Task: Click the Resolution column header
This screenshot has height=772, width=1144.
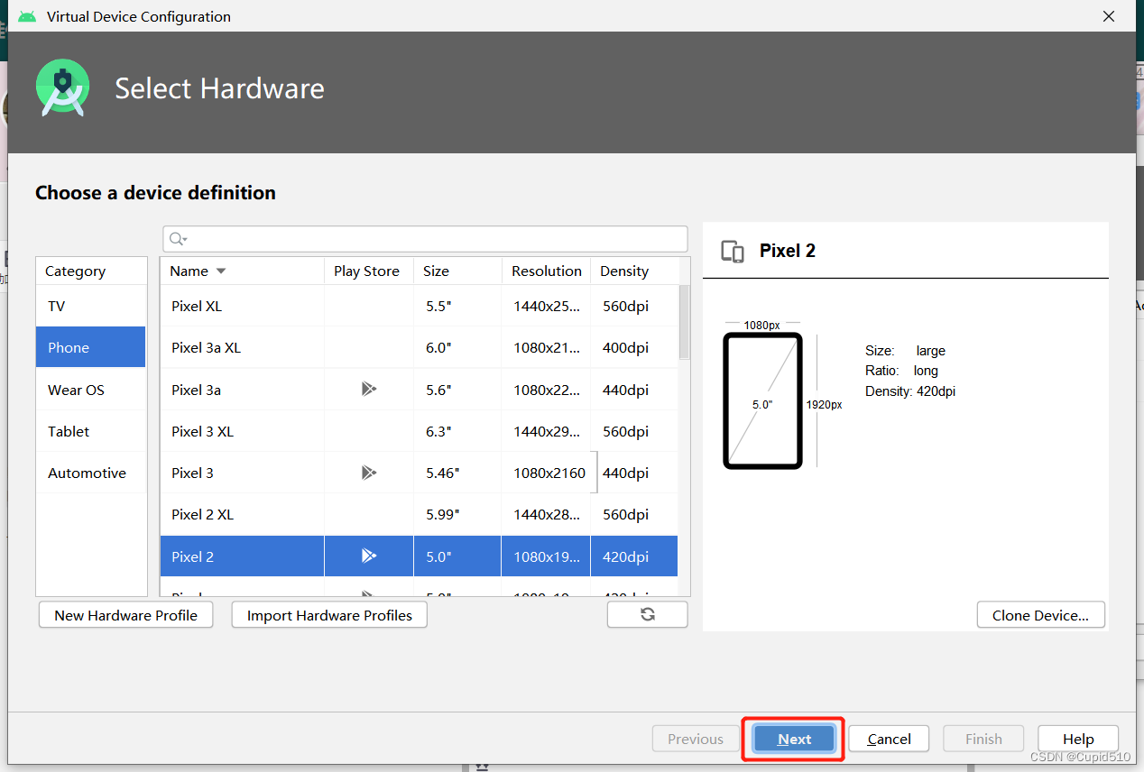Action: click(x=547, y=271)
